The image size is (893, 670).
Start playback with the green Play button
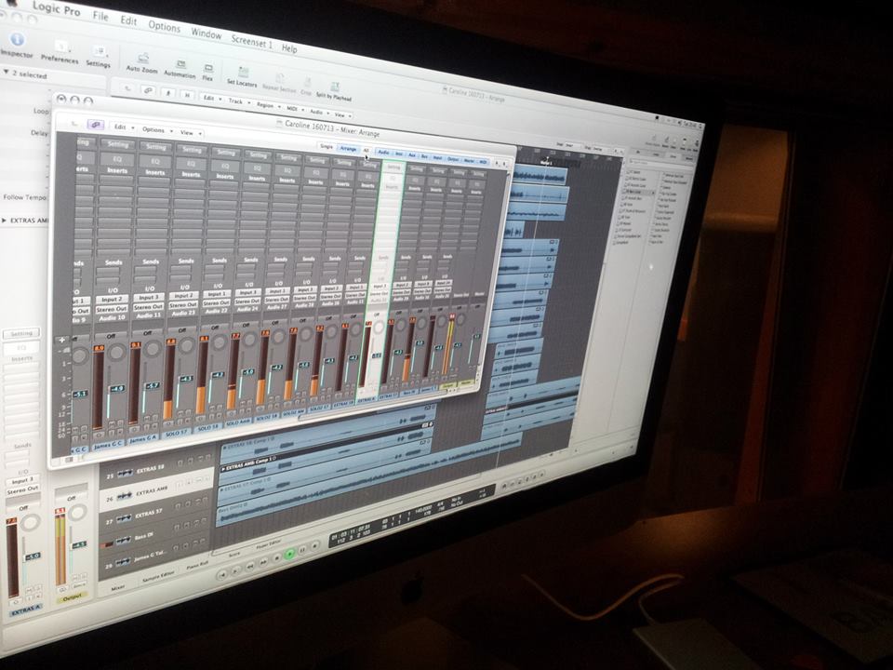pos(289,553)
